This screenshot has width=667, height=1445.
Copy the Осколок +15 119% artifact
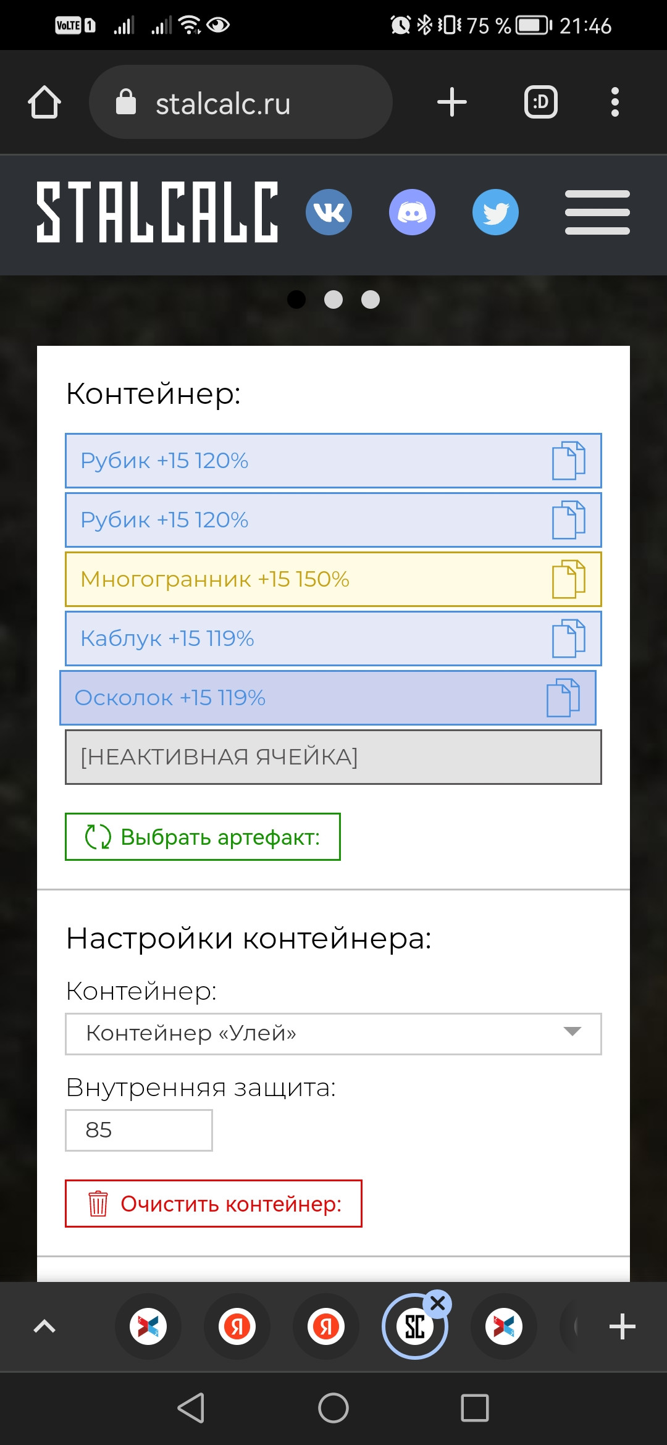pos(563,698)
